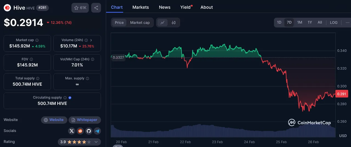Expand Volume (24h) details arrow
This screenshot has width=351, height=147.
91,40
